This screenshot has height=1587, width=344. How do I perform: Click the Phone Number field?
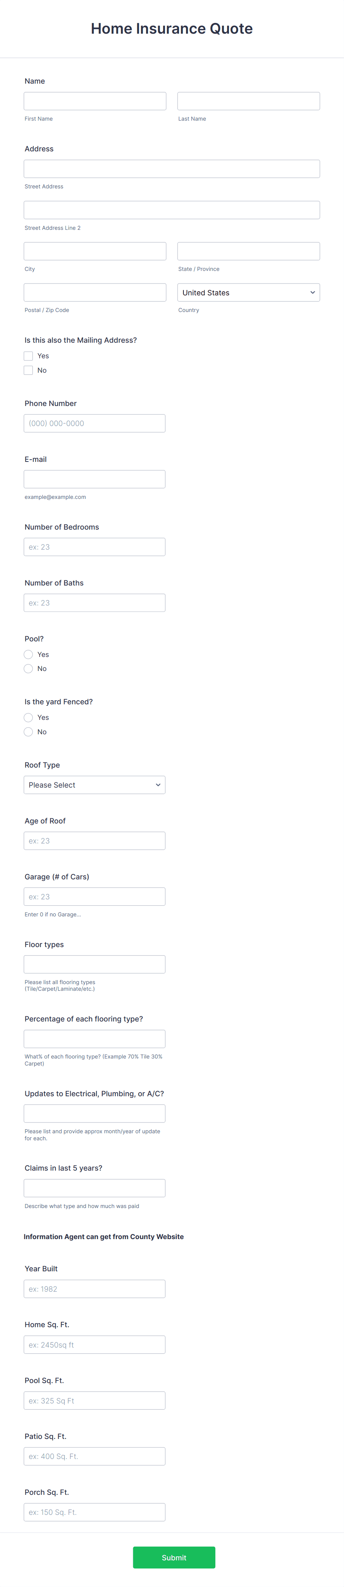pyautogui.click(x=94, y=423)
